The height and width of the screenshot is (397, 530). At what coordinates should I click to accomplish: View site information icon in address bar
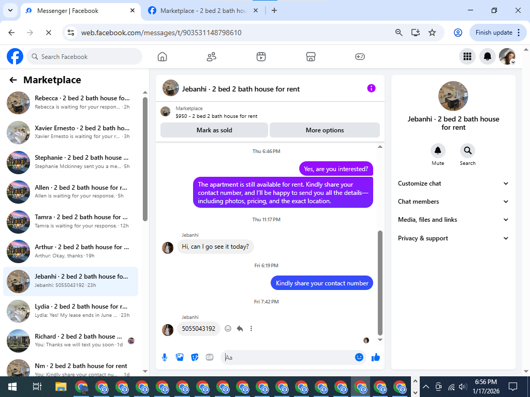[x=71, y=33]
